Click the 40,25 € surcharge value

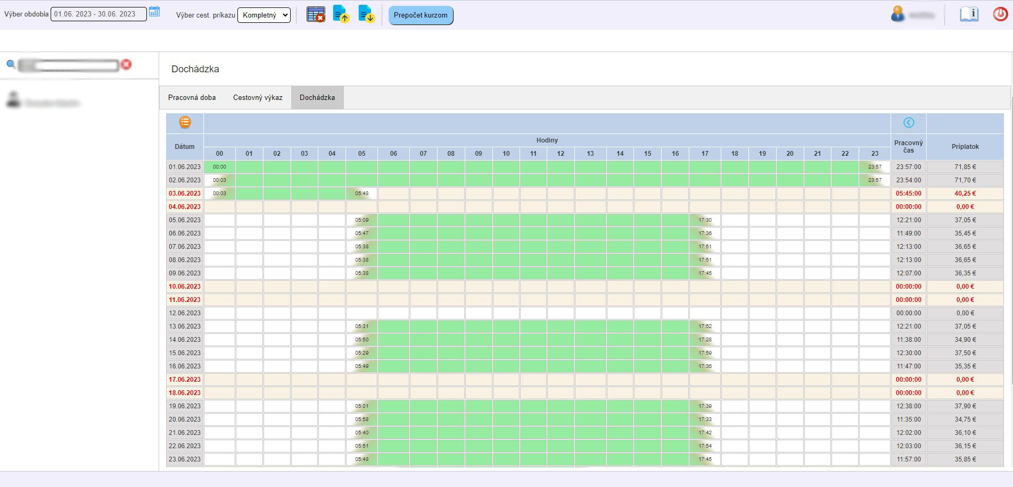[965, 194]
